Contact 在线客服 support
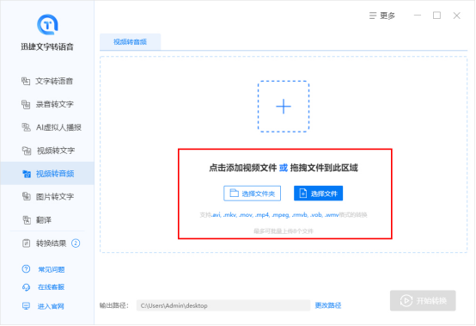 click(43, 287)
